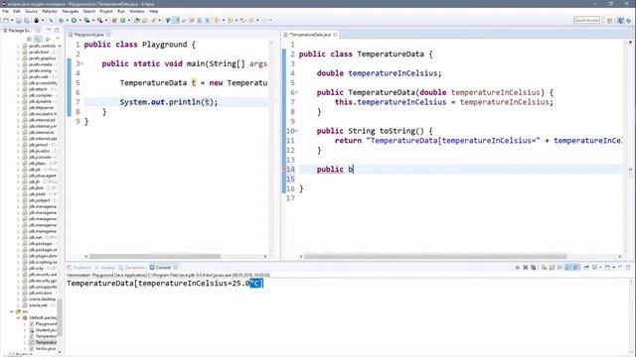Open the Help menu
Image resolution: width=636 pixels, height=357 pixels.
coord(154,11)
